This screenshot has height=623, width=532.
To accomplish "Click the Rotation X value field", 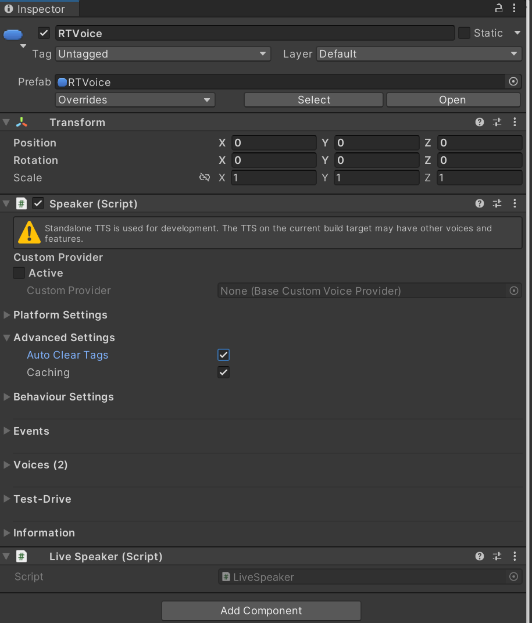I will tap(274, 160).
